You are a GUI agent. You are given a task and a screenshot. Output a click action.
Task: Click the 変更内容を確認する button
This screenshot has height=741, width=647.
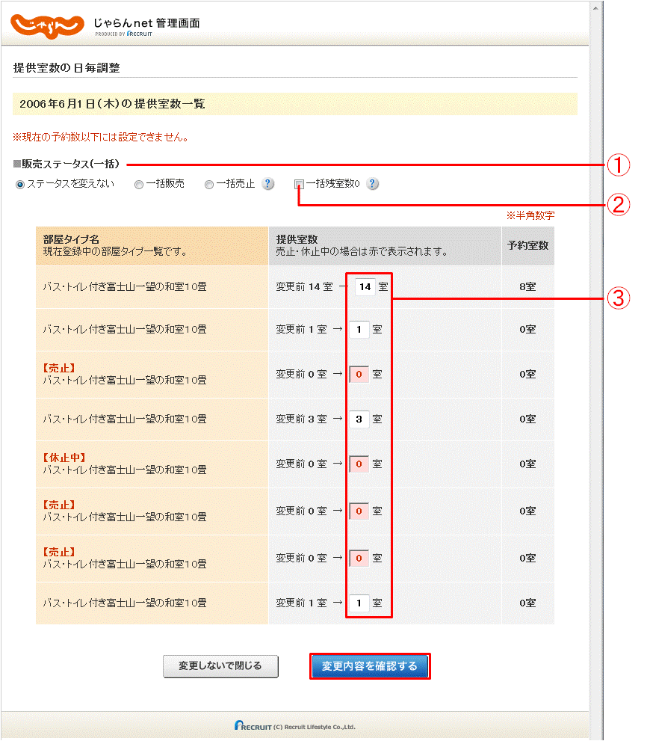(x=370, y=665)
